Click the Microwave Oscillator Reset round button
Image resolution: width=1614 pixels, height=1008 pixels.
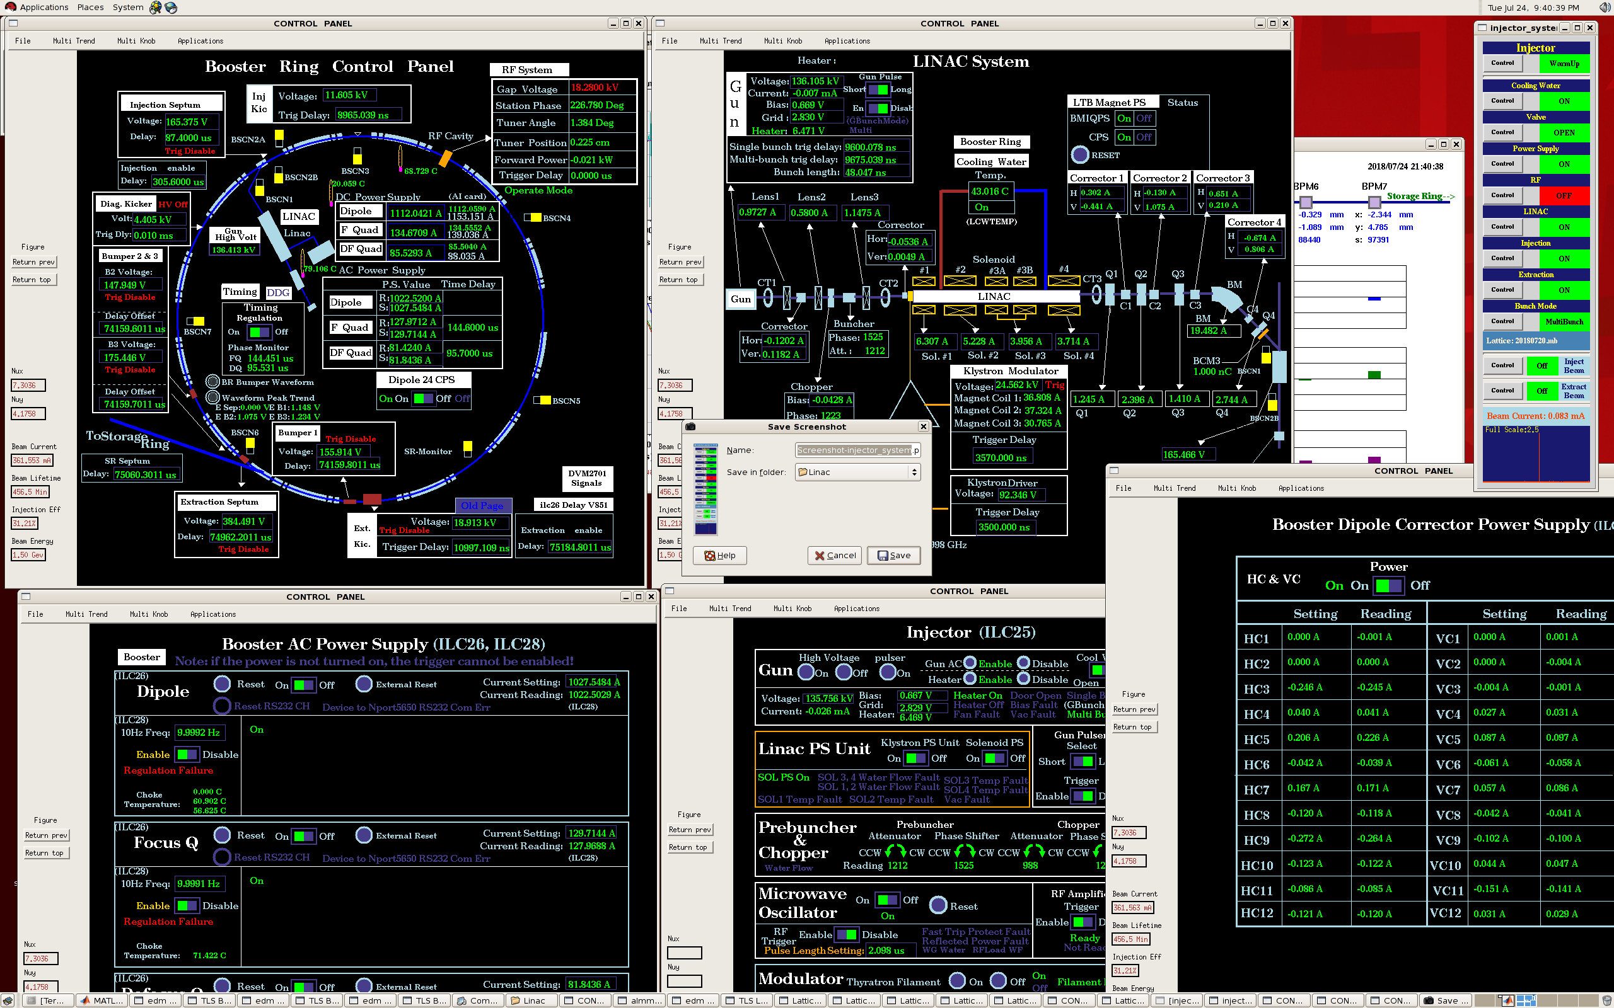tap(938, 905)
